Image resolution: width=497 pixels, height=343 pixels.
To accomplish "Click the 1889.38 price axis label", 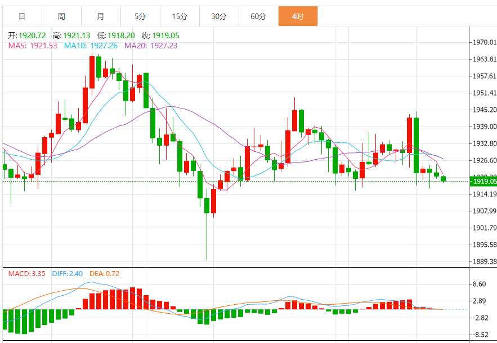I will (485, 261).
